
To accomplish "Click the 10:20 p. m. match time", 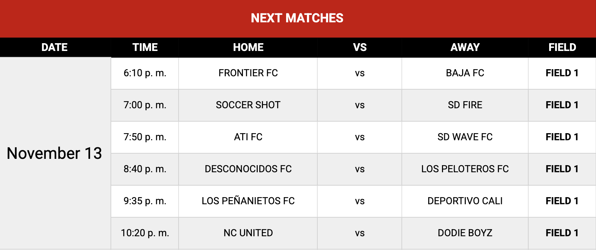I will 145,233.
